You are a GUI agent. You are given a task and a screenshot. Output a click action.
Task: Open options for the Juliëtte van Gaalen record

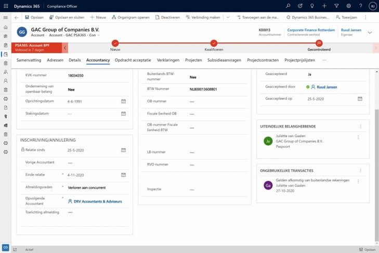358,137
